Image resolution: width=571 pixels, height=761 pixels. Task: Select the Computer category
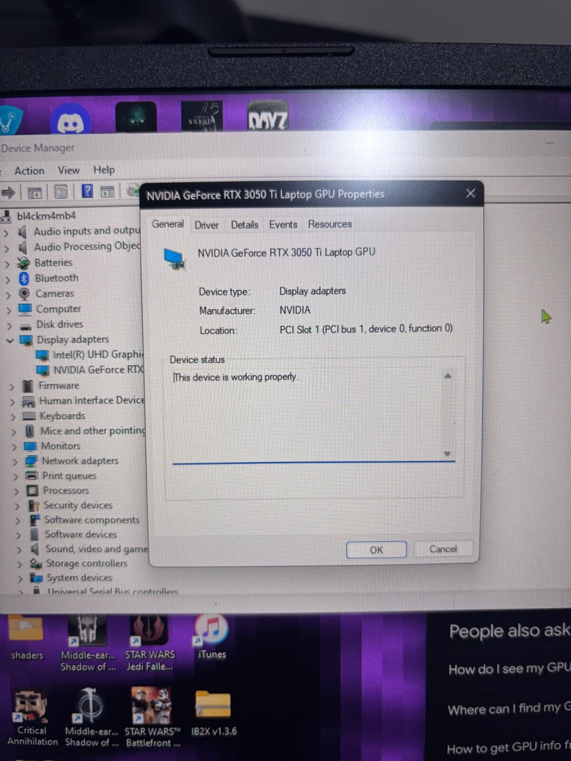tap(59, 309)
